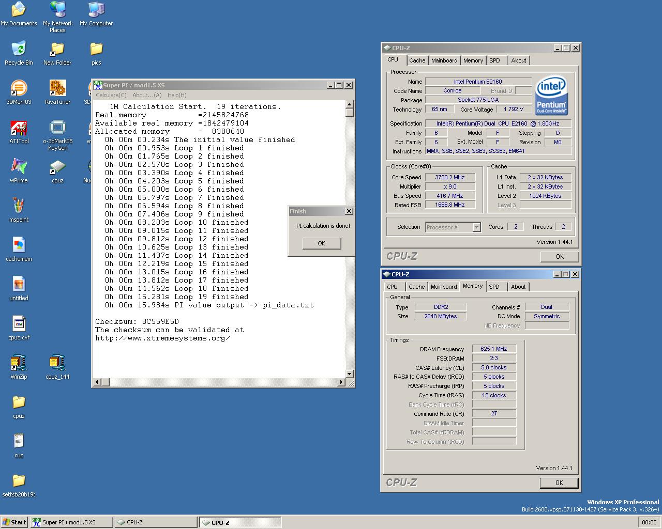This screenshot has height=529, width=662.
Task: Switch to SPD tab in top CPU-Z window
Action: pyautogui.click(x=495, y=60)
